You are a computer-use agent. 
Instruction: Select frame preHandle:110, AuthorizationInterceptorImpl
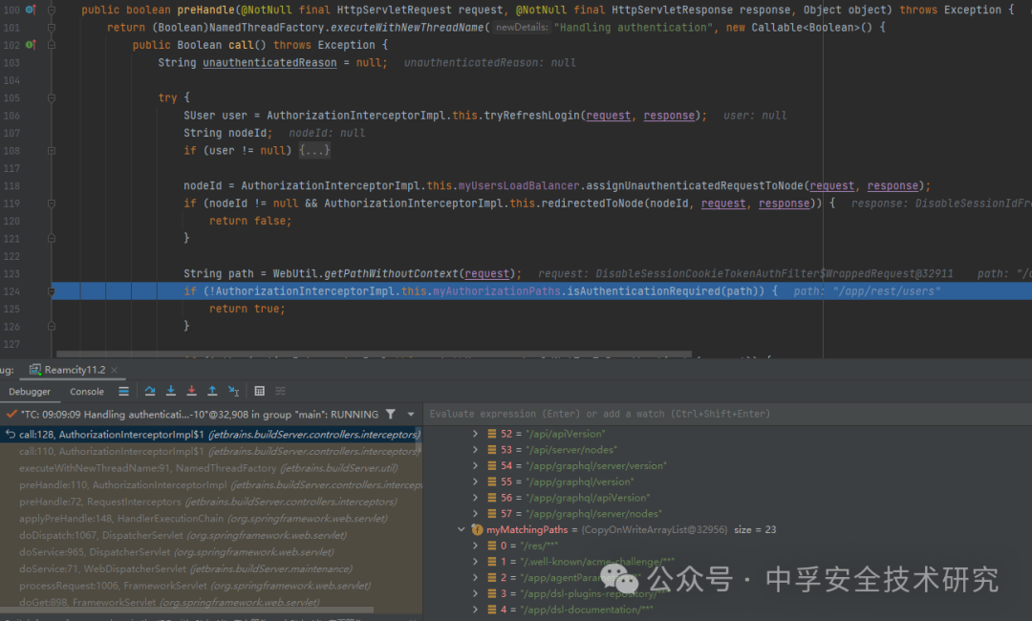(x=210, y=484)
